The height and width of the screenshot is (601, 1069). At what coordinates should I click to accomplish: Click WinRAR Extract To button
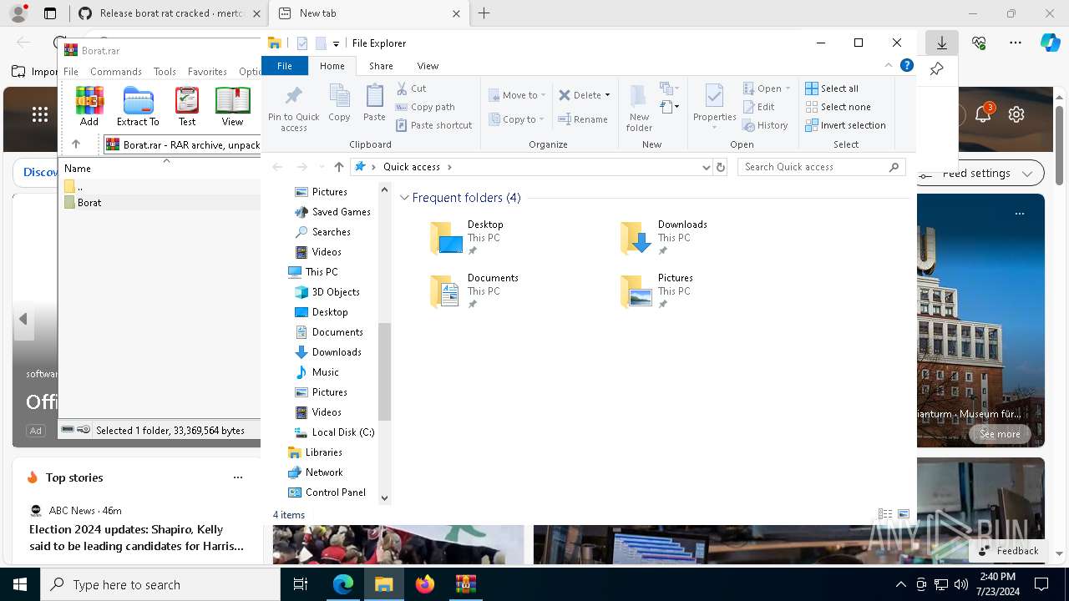(138, 106)
